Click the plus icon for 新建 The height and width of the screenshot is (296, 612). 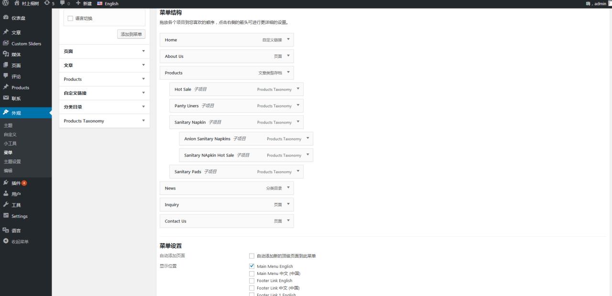click(x=78, y=3)
